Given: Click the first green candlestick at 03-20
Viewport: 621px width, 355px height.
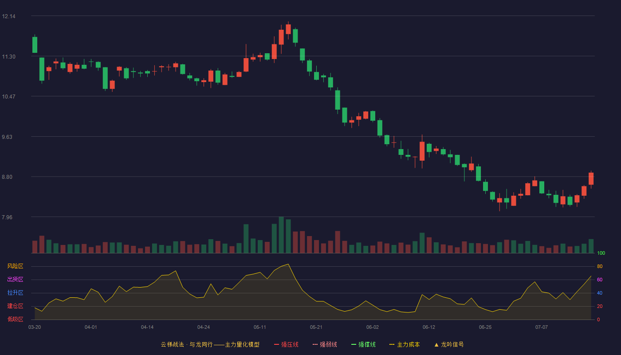Looking at the screenshot, I should pyautogui.click(x=35, y=45).
